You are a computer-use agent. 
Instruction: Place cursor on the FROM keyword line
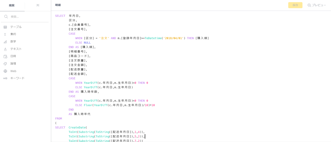(x=58, y=119)
